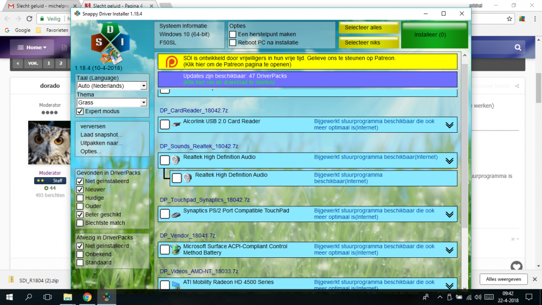Go to forum page 2 button
This screenshot has height=305, width=542.
pos(61,63)
